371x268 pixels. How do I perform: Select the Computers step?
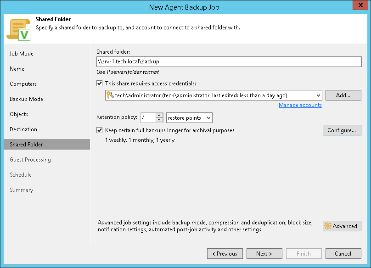point(23,84)
